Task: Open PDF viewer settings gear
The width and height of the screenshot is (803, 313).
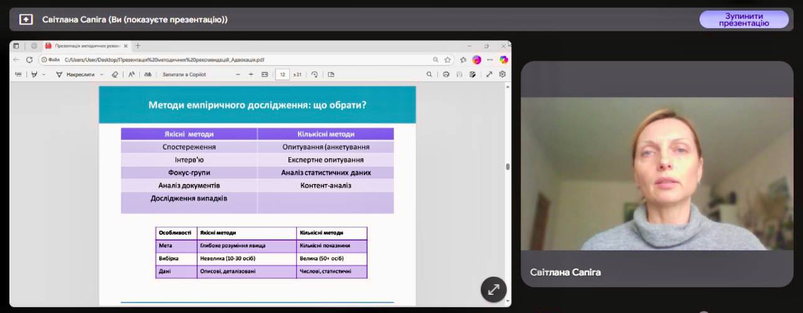Action: pyautogui.click(x=503, y=74)
